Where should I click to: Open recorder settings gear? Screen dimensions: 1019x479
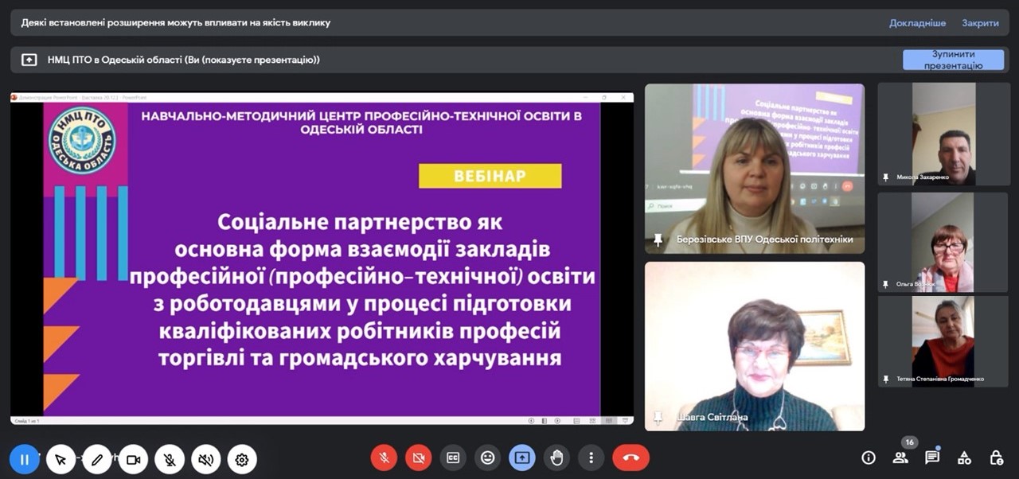click(x=242, y=459)
